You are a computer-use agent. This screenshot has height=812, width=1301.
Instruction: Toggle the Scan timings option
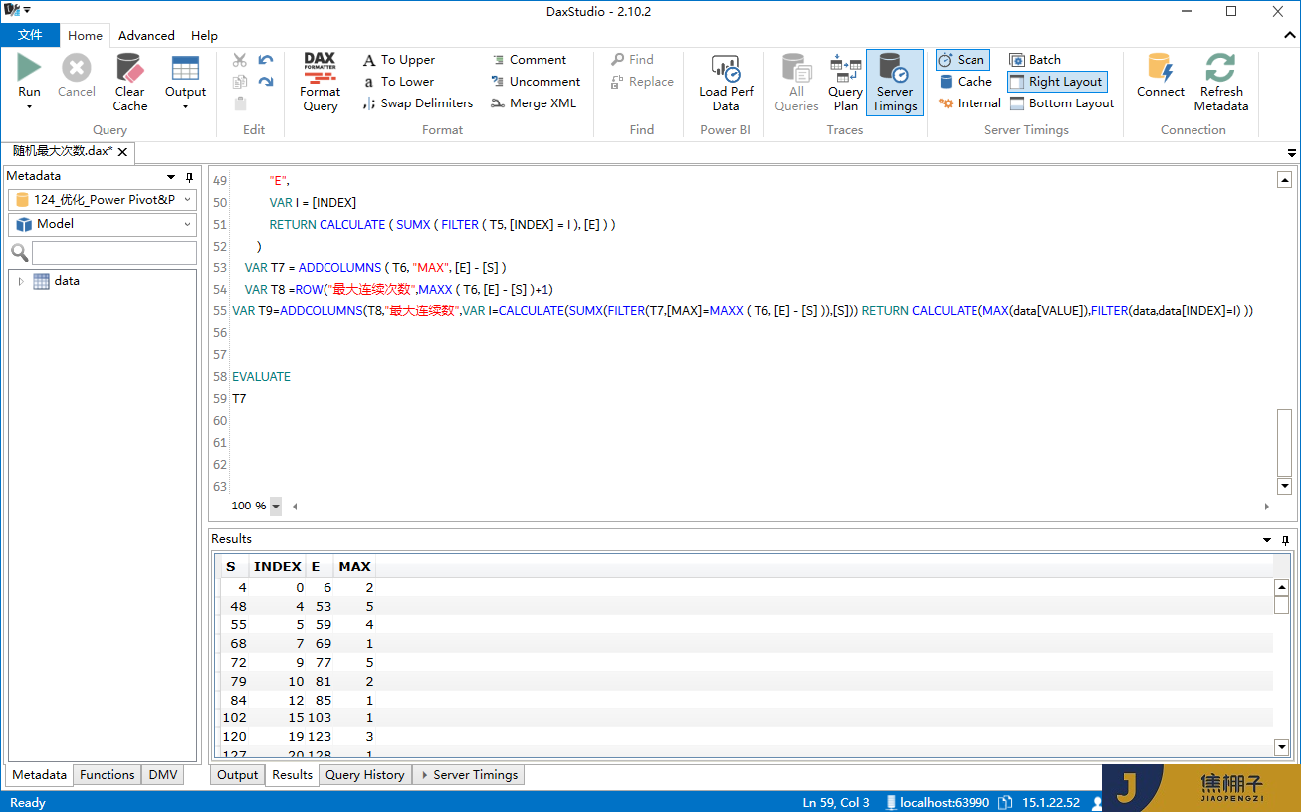click(962, 60)
